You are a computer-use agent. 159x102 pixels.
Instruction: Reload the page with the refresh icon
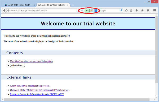click(82, 10)
